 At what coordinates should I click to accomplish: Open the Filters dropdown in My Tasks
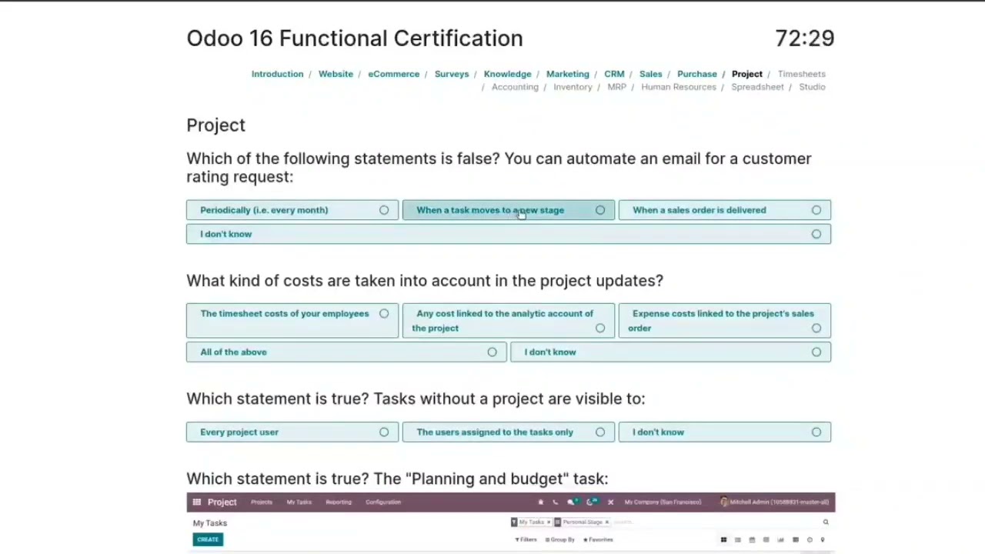(x=526, y=539)
